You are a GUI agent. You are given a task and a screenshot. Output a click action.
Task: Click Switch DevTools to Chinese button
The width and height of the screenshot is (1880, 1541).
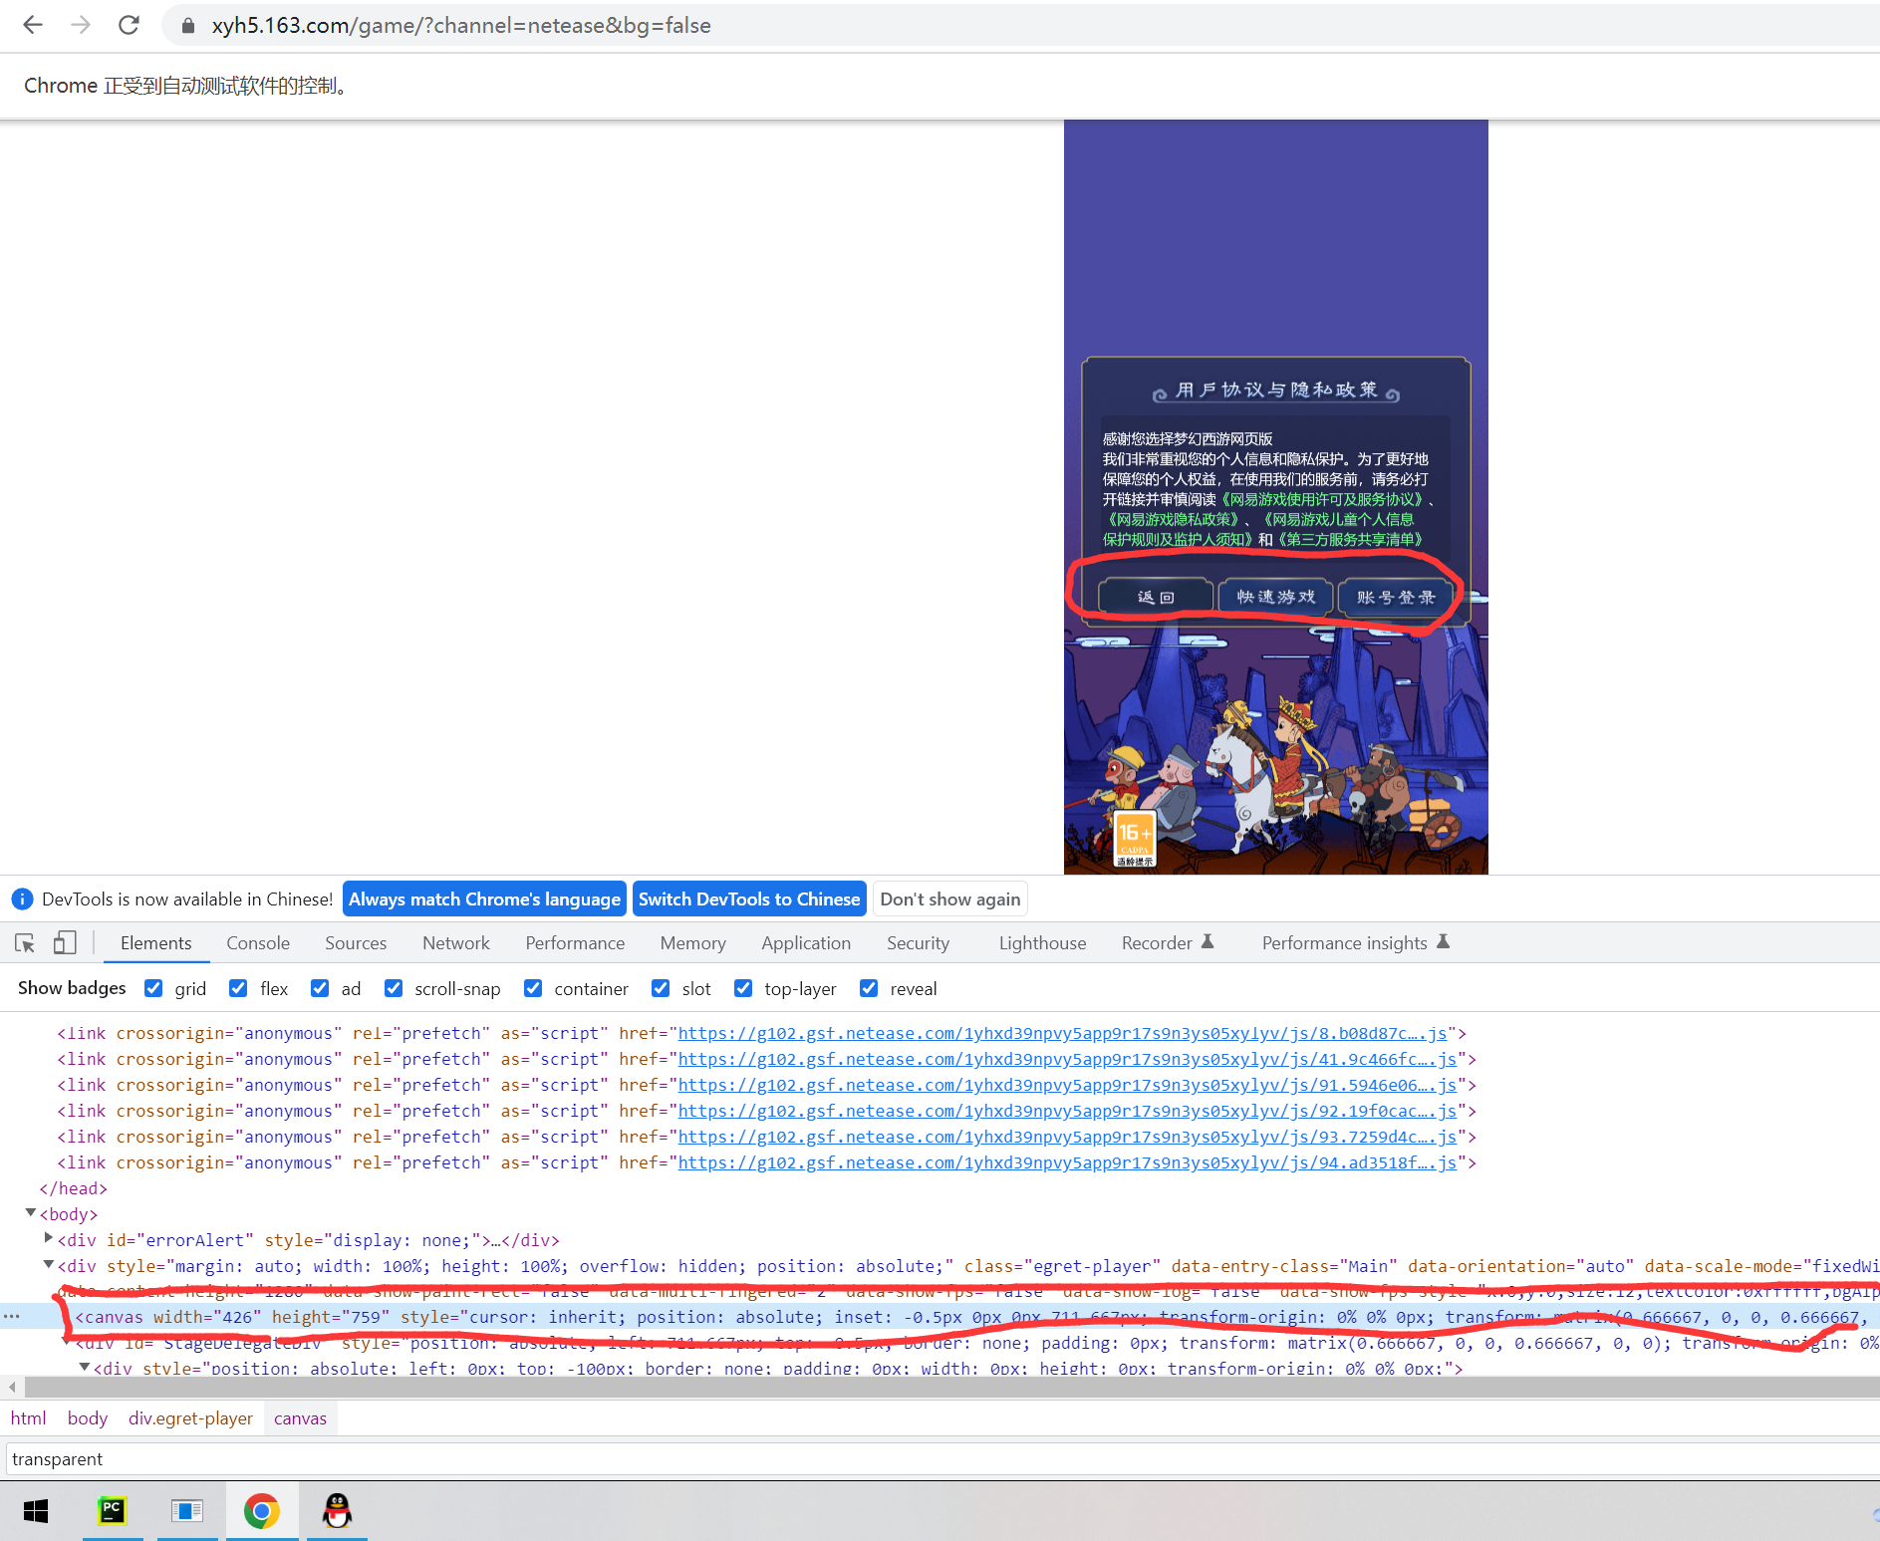point(749,899)
